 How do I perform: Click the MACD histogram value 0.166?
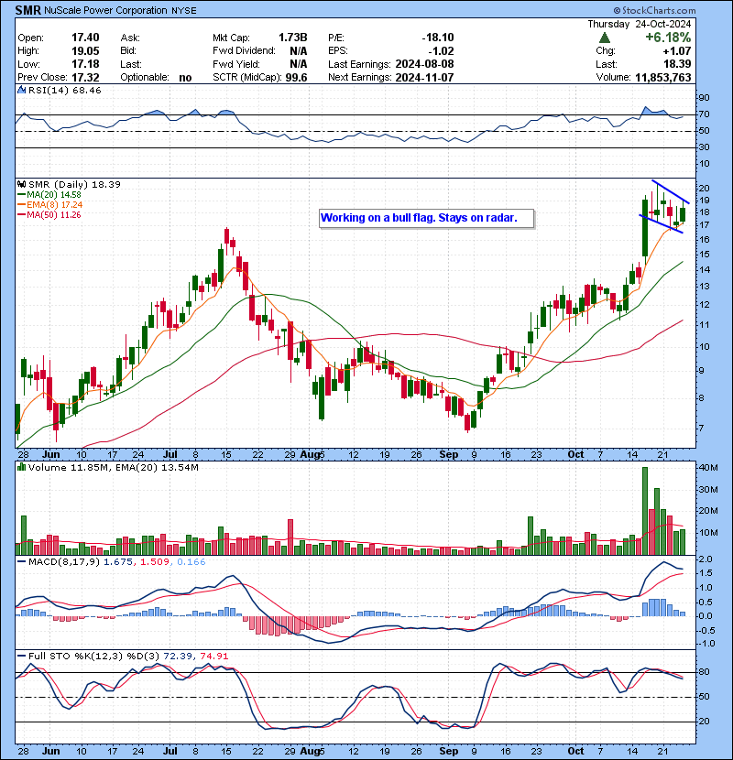pos(191,562)
